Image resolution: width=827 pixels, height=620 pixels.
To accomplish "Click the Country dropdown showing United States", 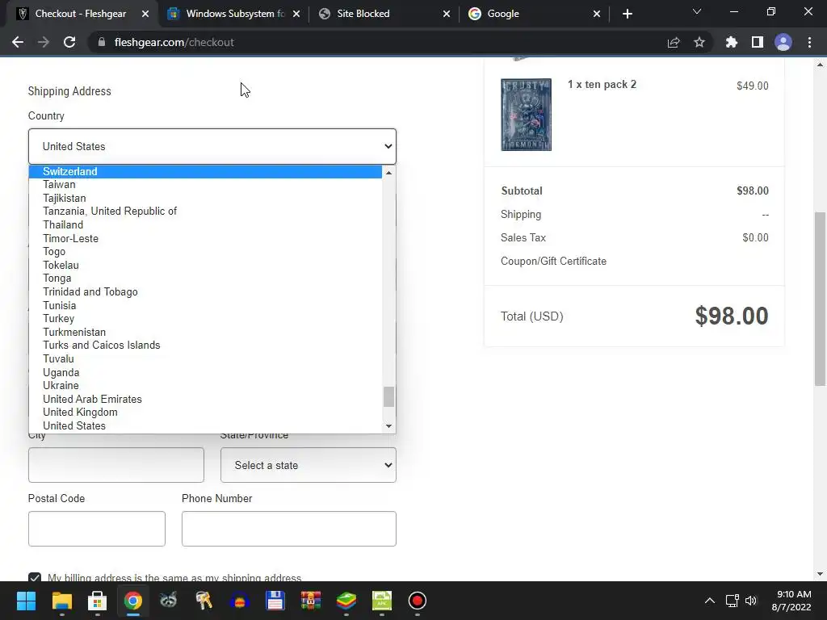I will (212, 147).
